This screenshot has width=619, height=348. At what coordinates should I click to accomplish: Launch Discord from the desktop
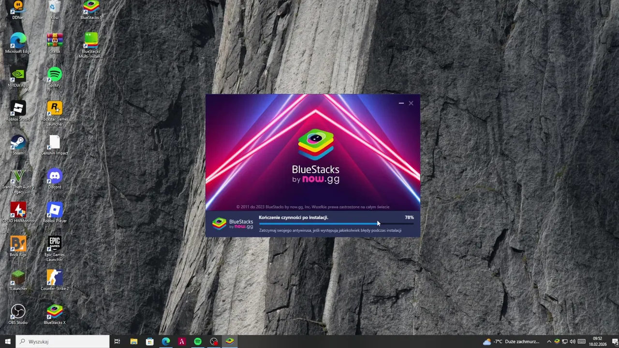coord(55,178)
